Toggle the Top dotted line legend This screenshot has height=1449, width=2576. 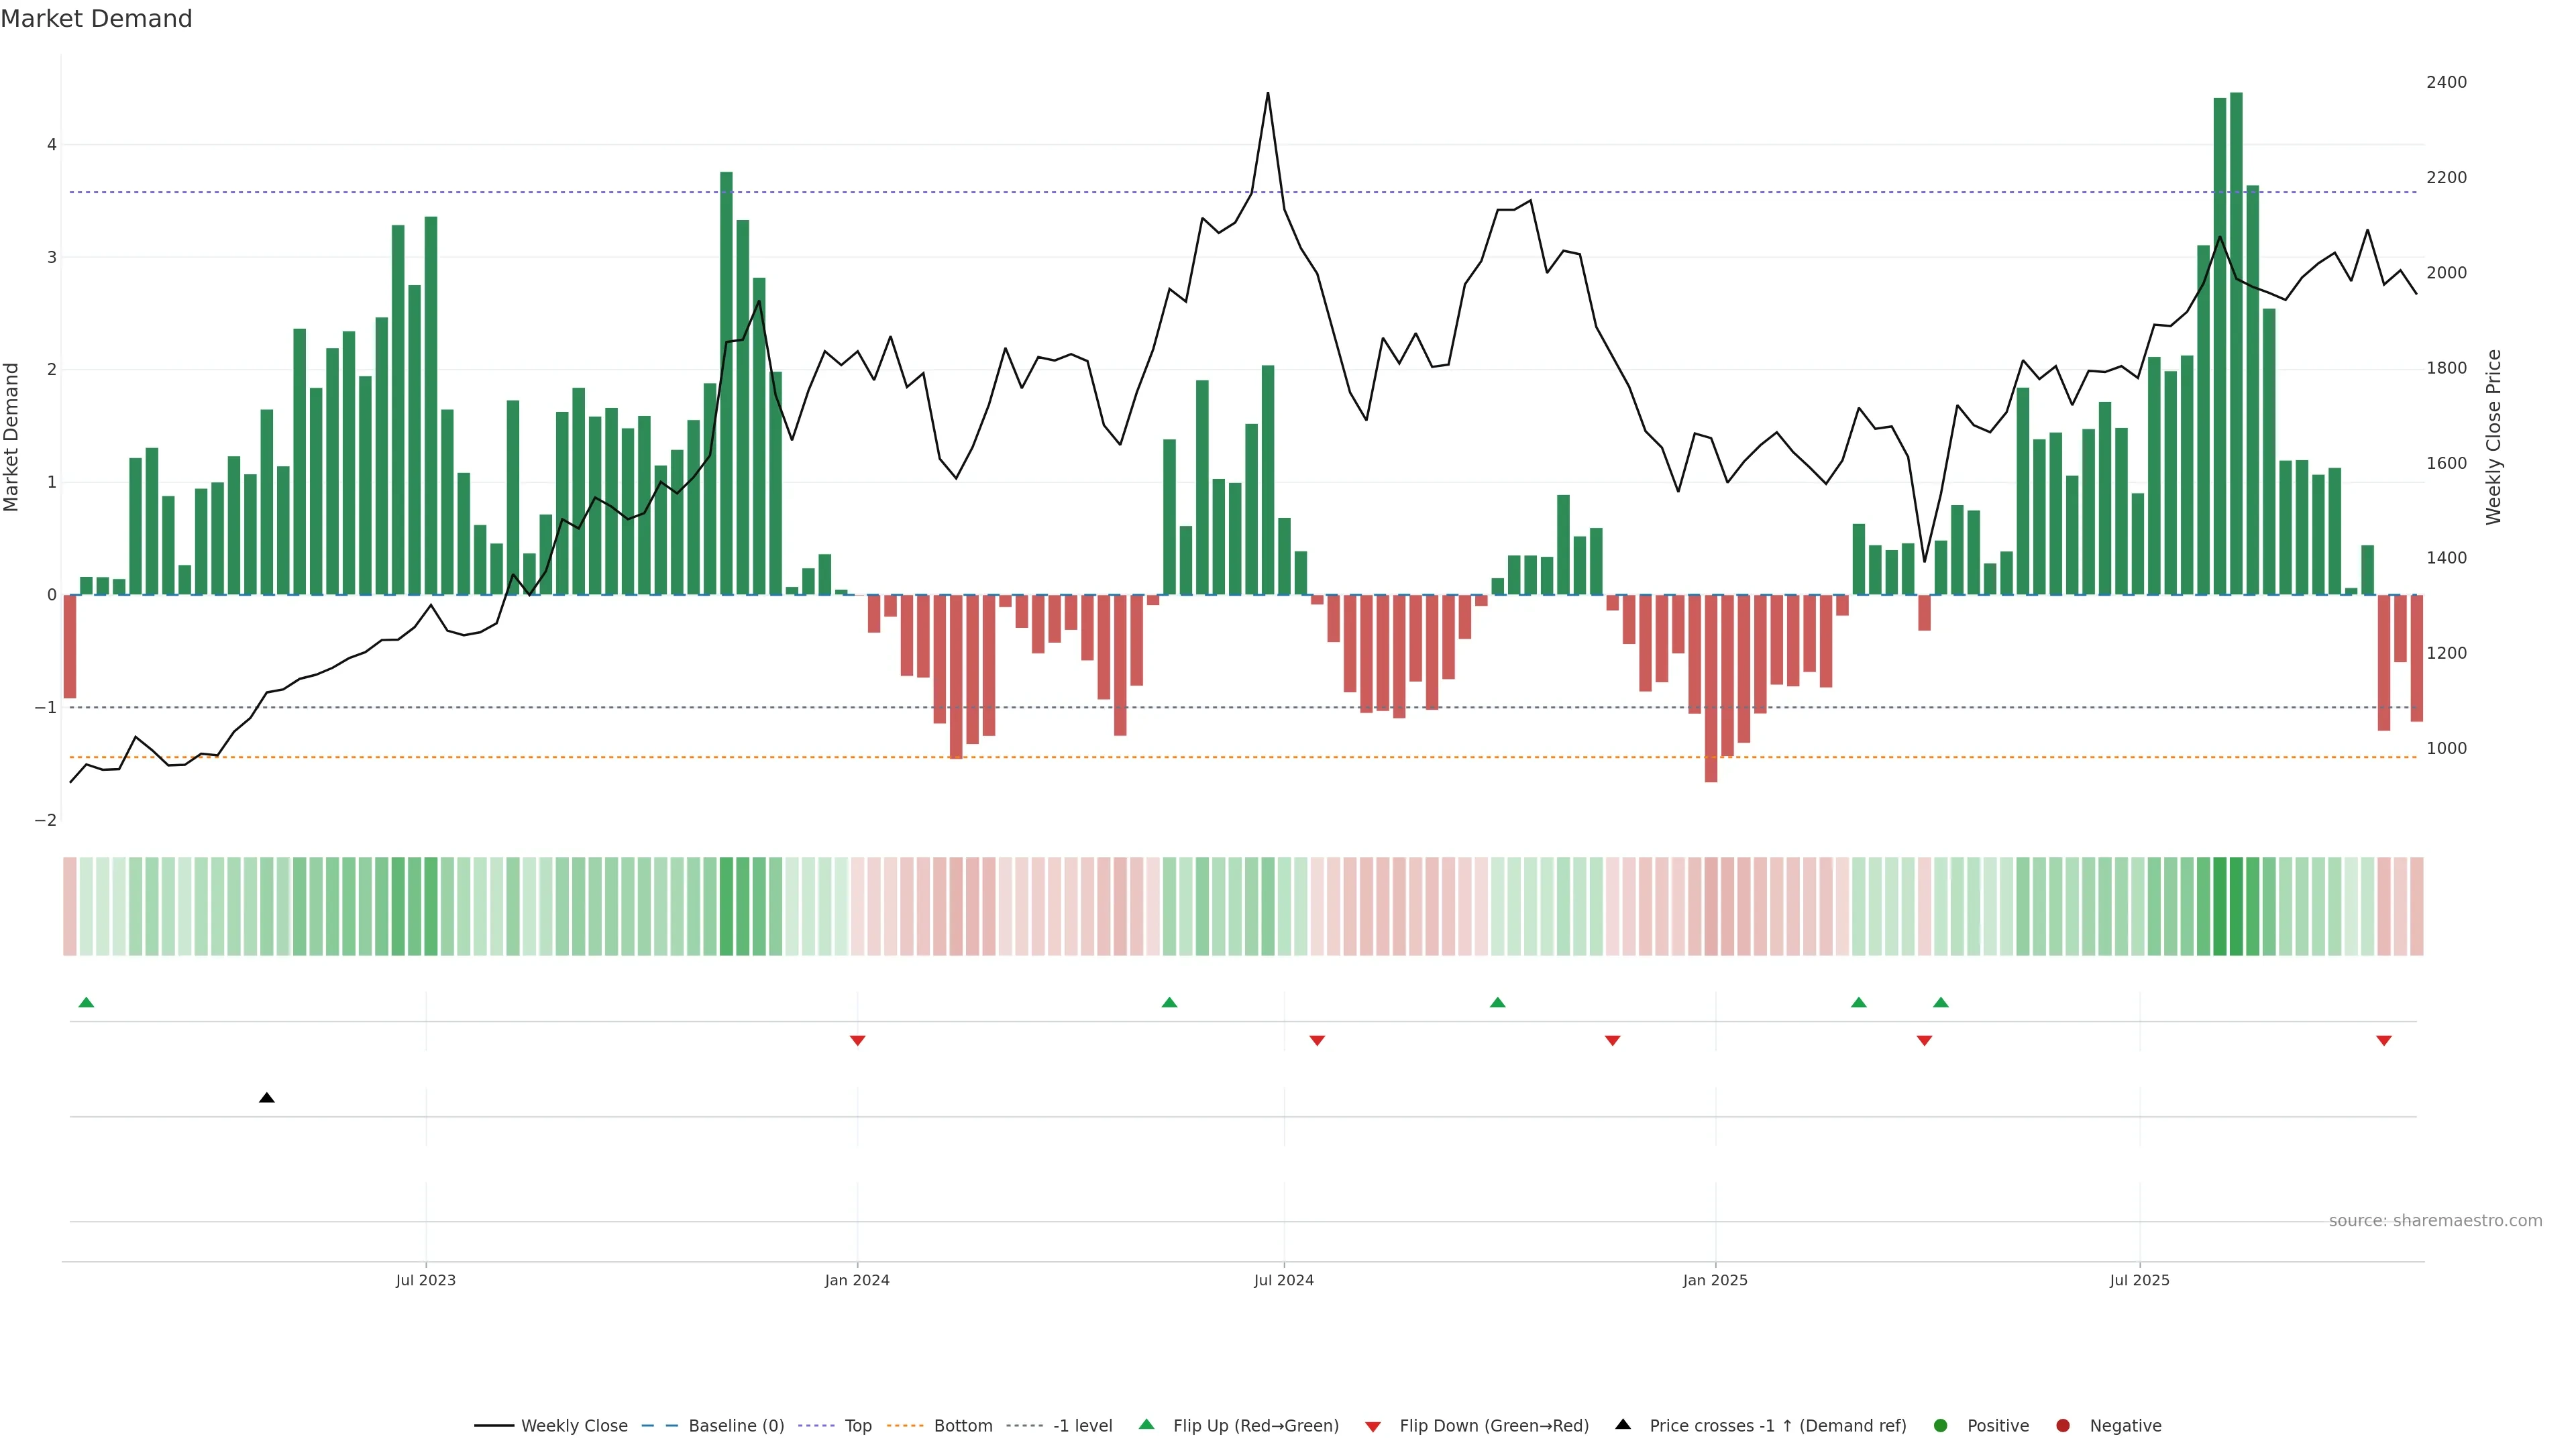857,1426
